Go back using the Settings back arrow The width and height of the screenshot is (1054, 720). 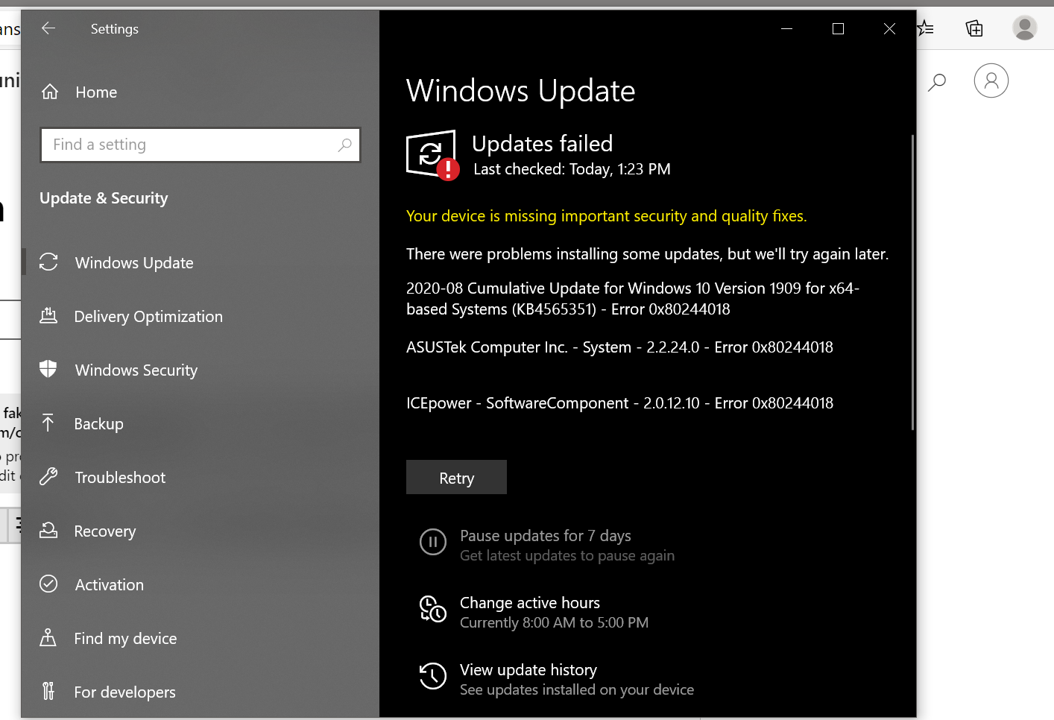point(48,28)
